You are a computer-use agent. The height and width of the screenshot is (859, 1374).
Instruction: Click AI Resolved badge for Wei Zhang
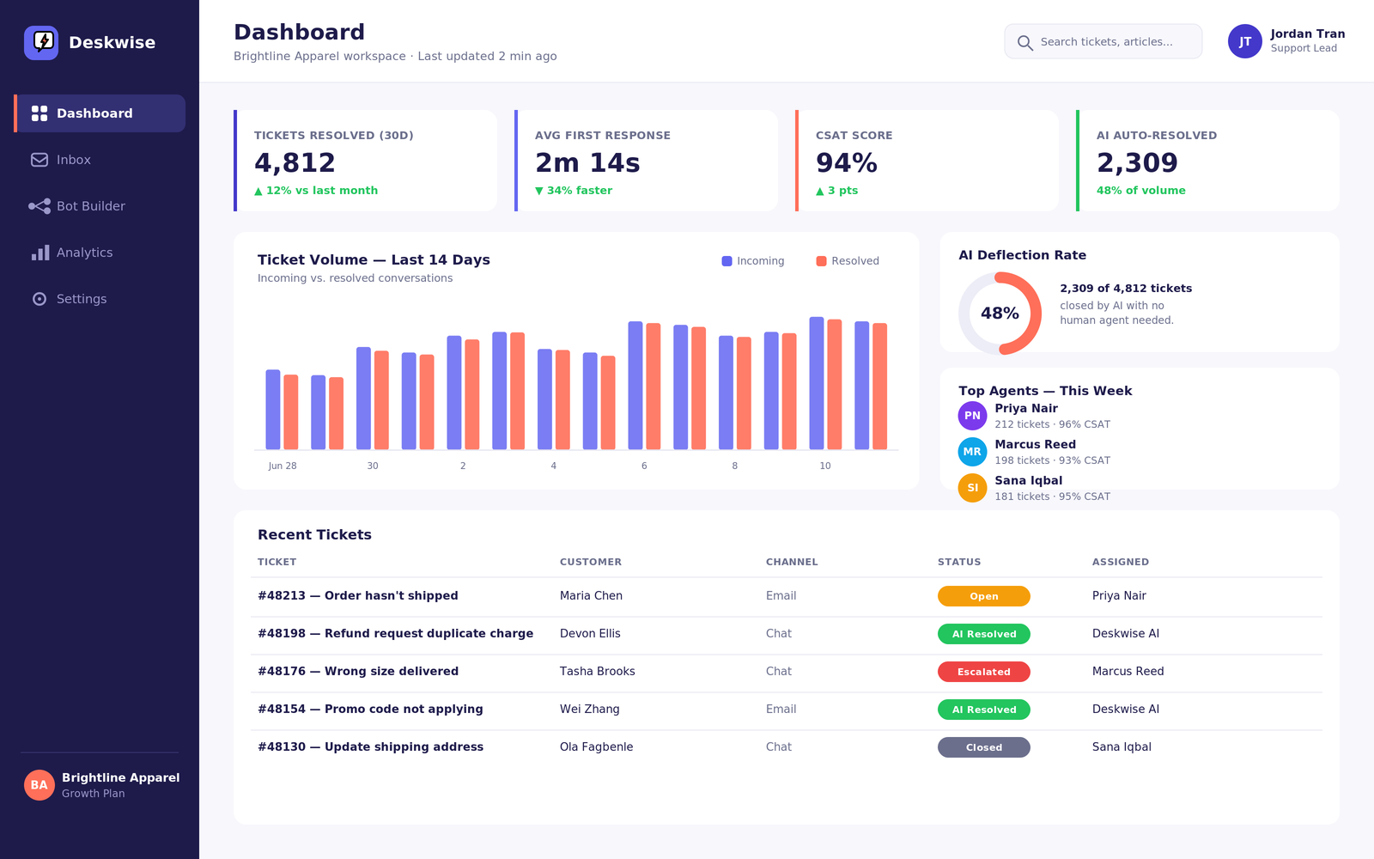(984, 710)
